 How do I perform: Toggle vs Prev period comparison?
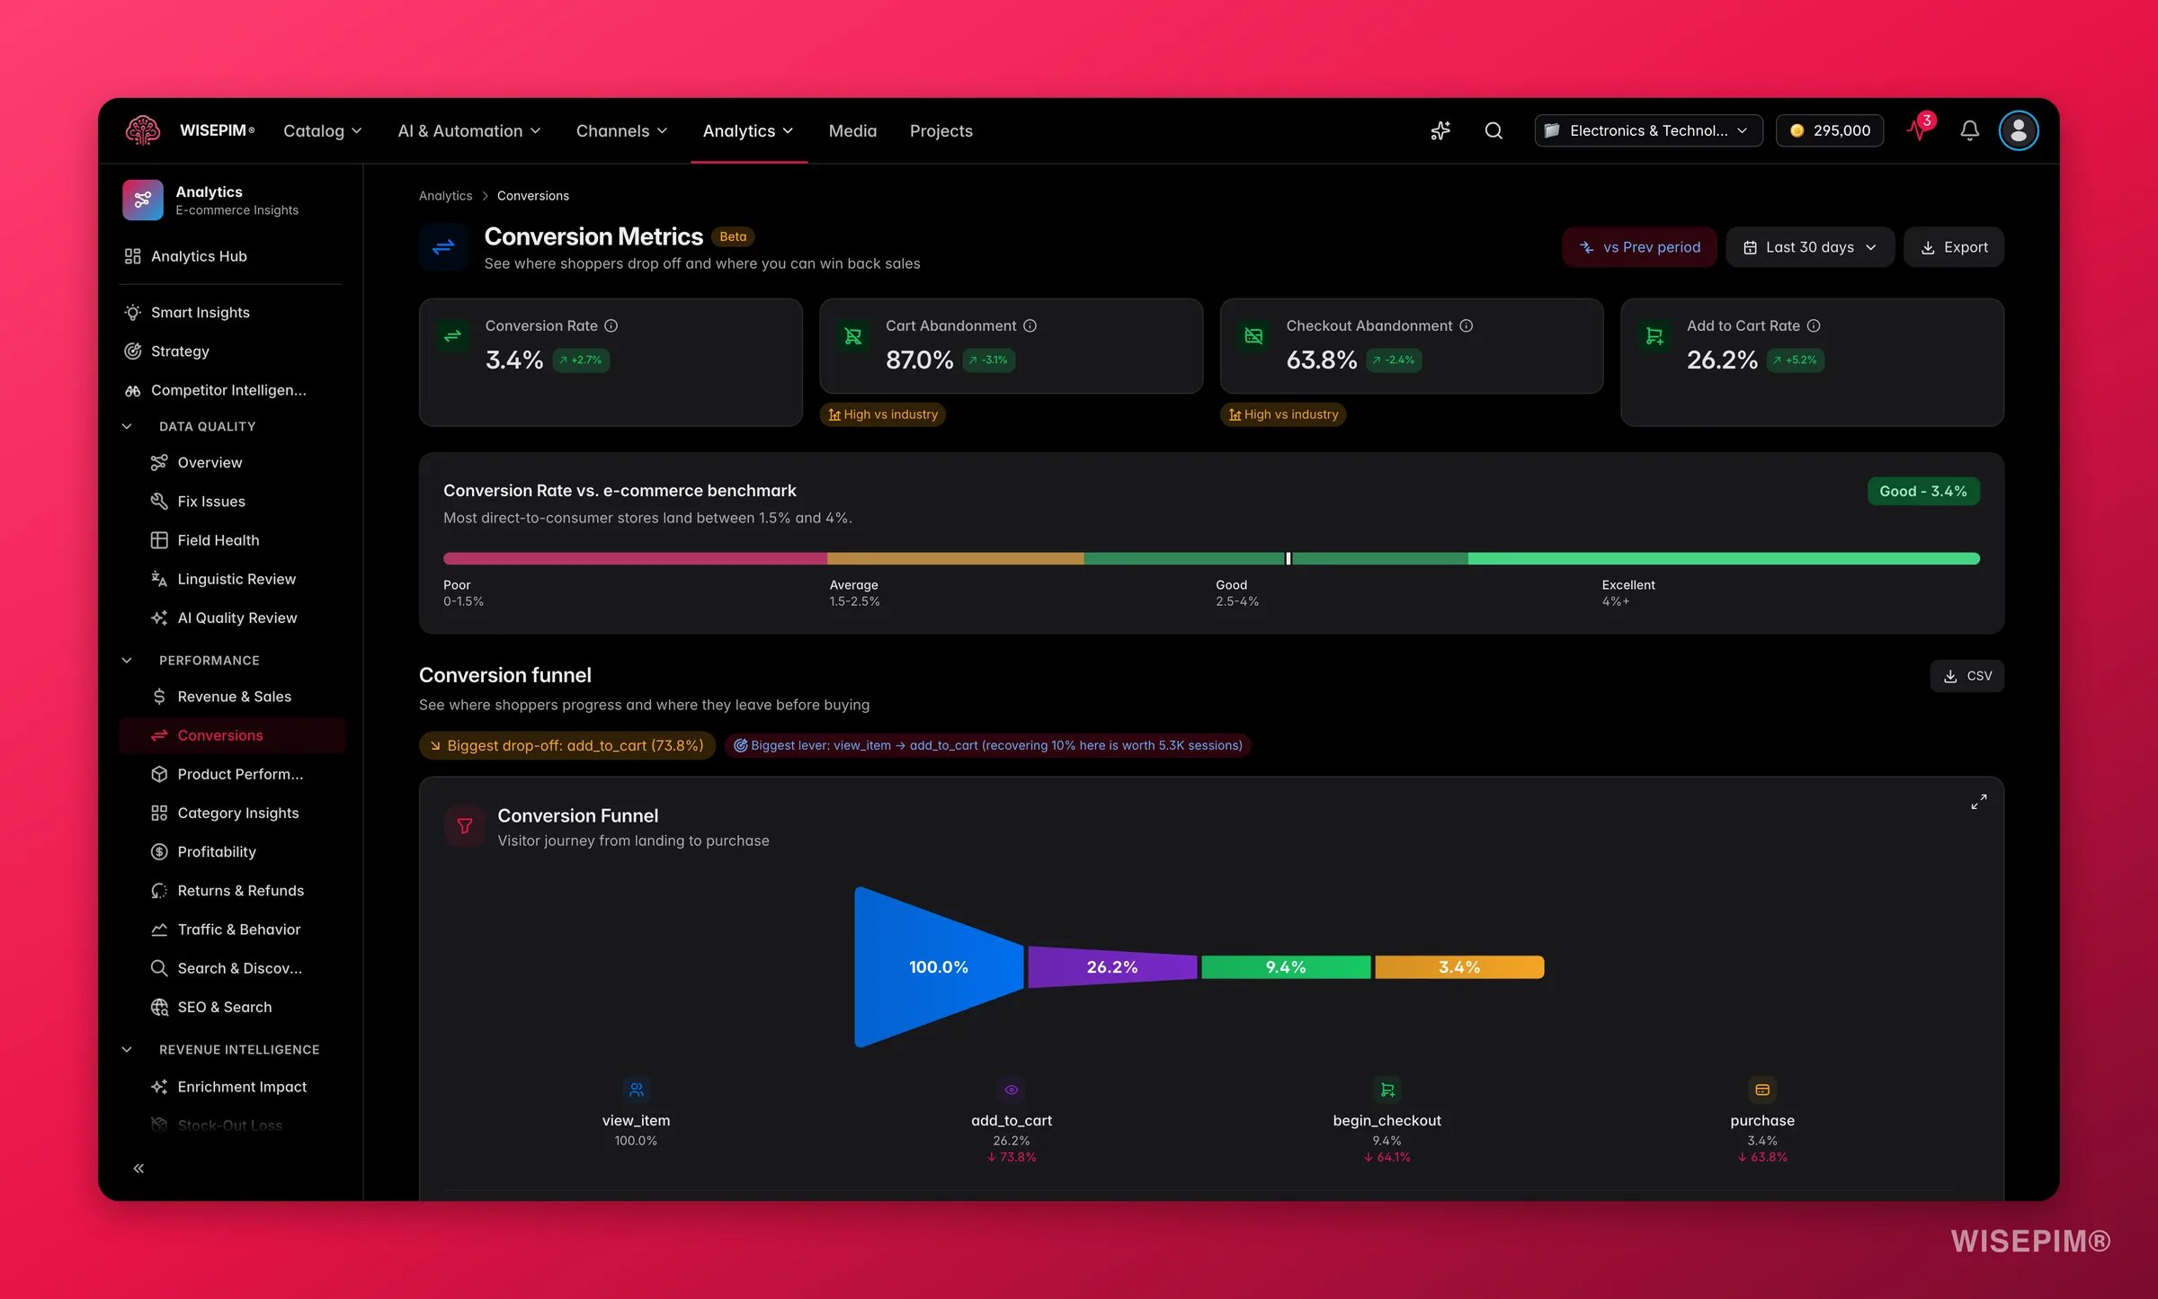[1639, 247]
